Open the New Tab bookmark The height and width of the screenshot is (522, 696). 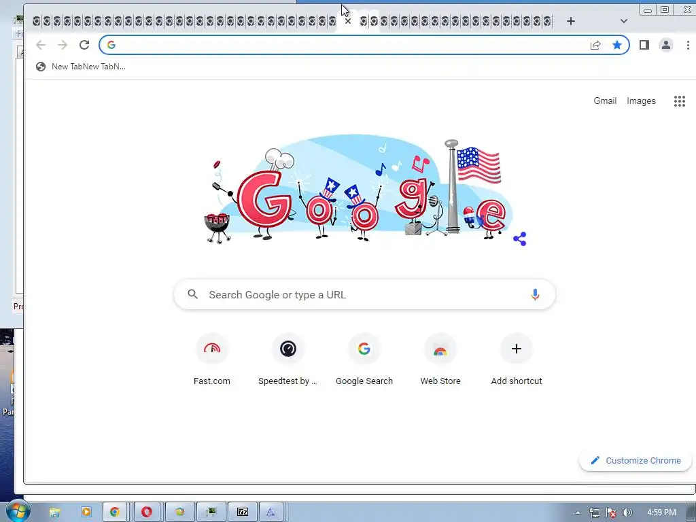tap(81, 67)
